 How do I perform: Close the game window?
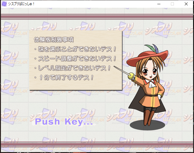pos(186,4)
